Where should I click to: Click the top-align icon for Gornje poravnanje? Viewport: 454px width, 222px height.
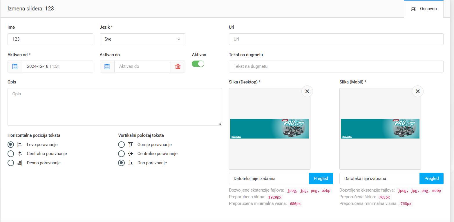click(131, 145)
